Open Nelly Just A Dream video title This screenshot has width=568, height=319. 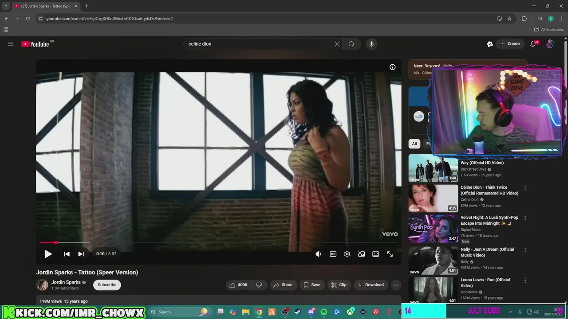click(x=487, y=252)
